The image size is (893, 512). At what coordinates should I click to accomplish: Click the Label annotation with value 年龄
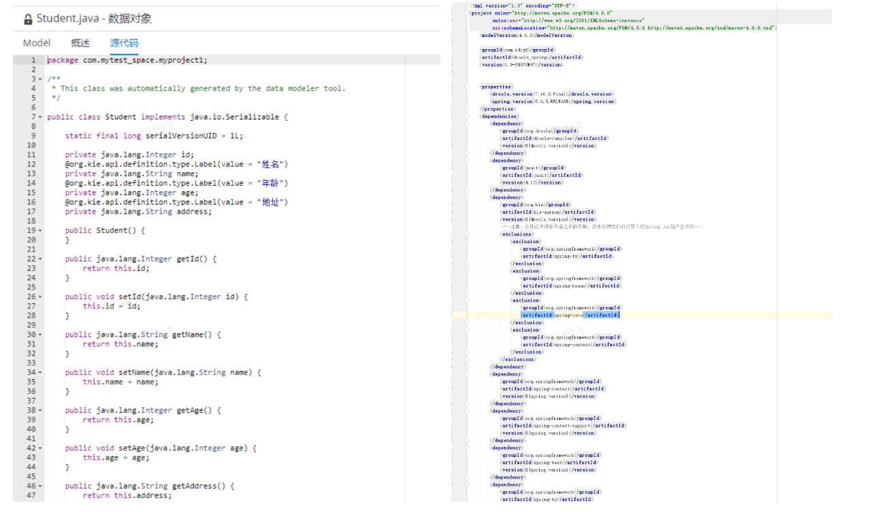coord(177,184)
